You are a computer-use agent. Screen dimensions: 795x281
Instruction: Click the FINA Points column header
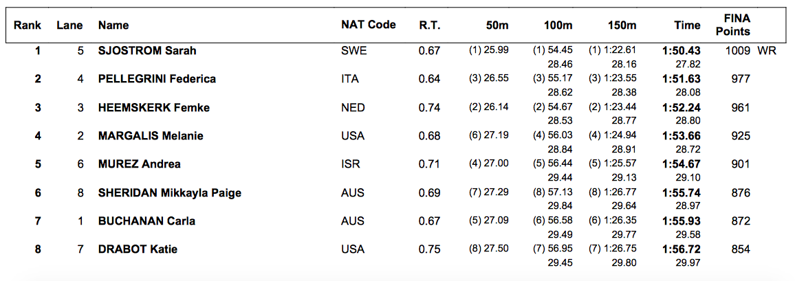[737, 25]
